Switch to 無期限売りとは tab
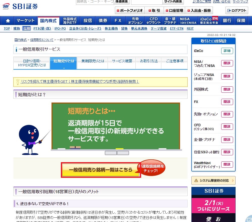 pyautogui.click(x=93, y=63)
